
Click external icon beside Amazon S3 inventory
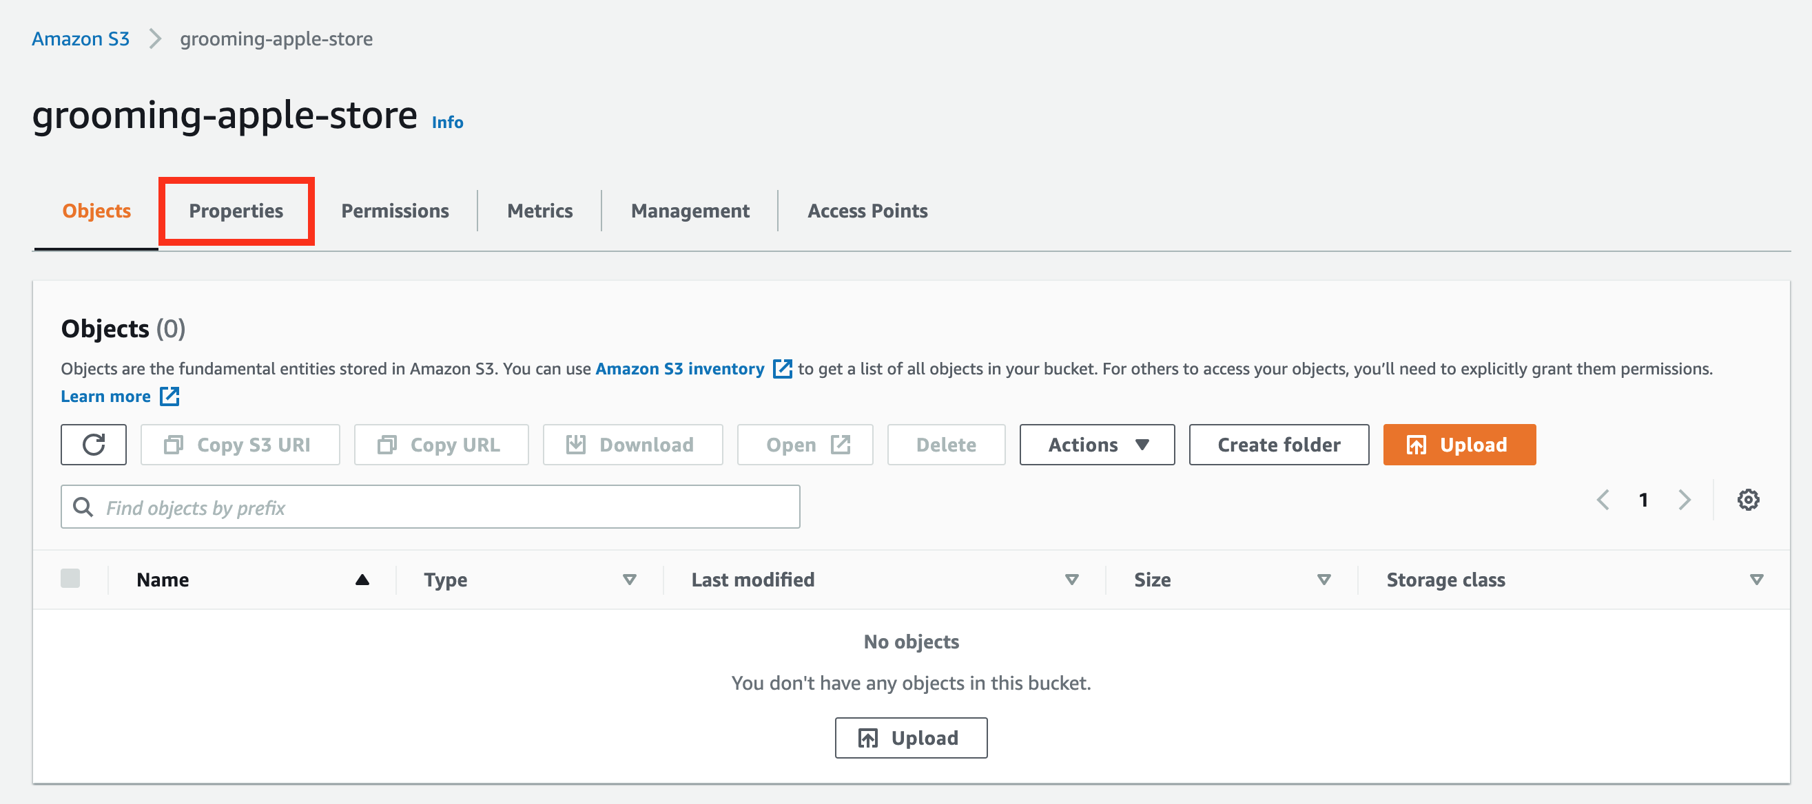781,369
